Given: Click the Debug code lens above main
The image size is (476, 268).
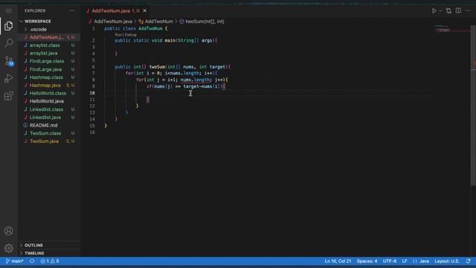Looking at the screenshot, I should 131,35.
